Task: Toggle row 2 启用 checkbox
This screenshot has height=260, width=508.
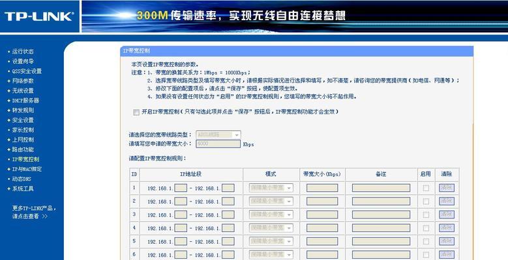Action: [426, 201]
